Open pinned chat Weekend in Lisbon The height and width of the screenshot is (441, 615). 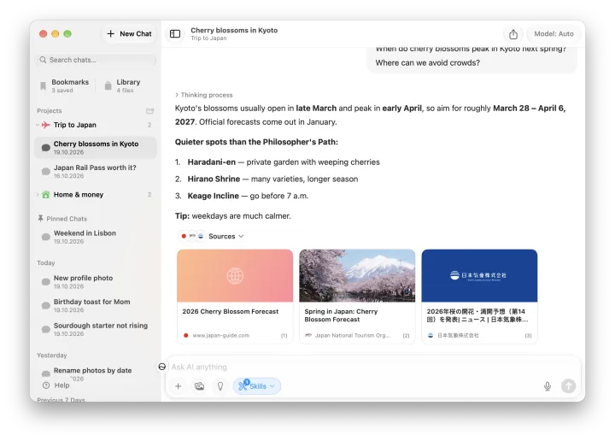96,237
